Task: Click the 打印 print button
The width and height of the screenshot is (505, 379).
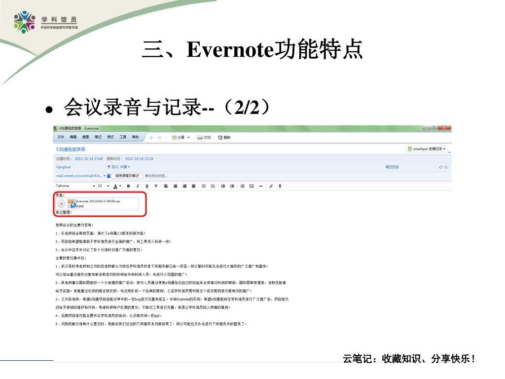Action: [x=204, y=138]
